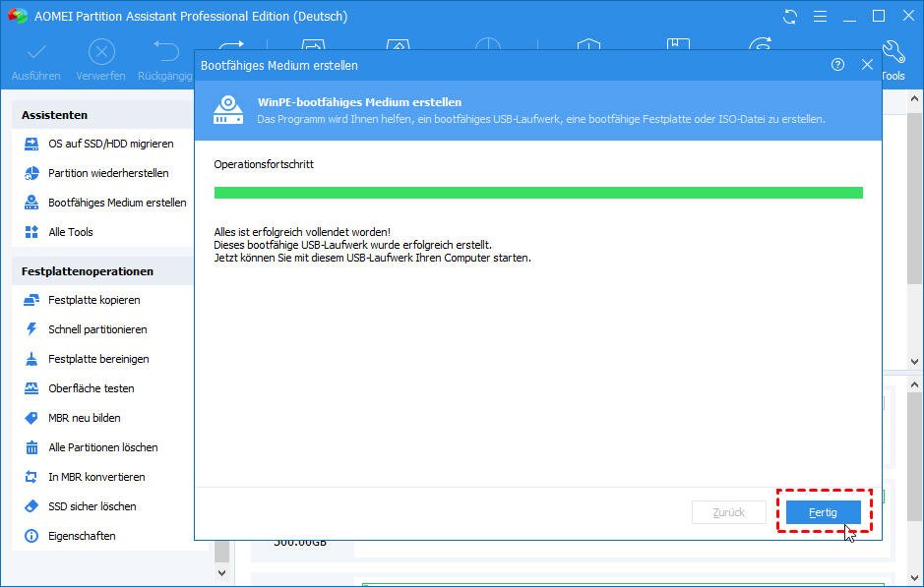Select OS auf SSD/HDD migrieren
This screenshot has height=587, width=924.
[x=111, y=144]
